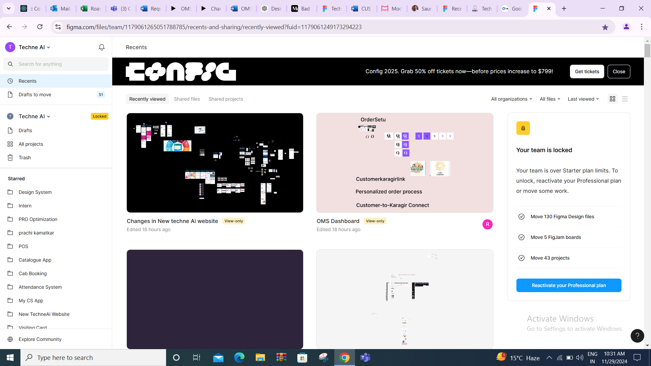The image size is (651, 366).
Task: Open Changes in New techne Ai website thumbnail
Action: (x=215, y=163)
